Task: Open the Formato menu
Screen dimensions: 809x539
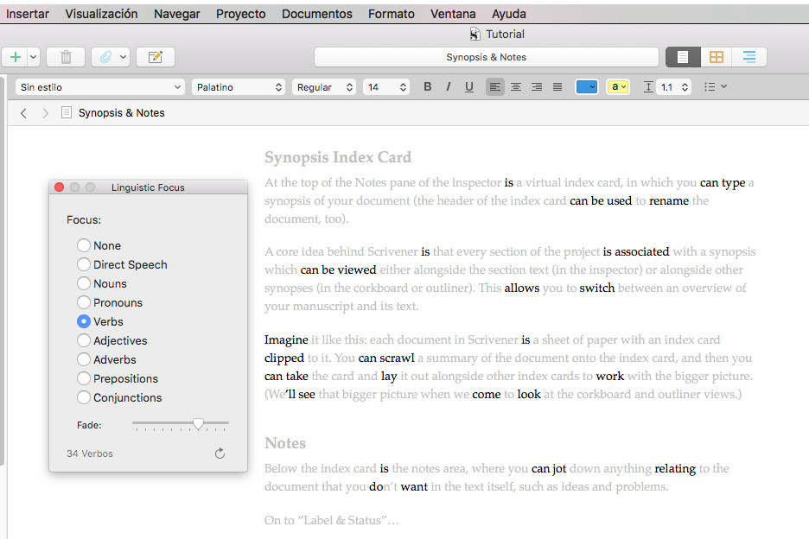Action: click(x=391, y=13)
